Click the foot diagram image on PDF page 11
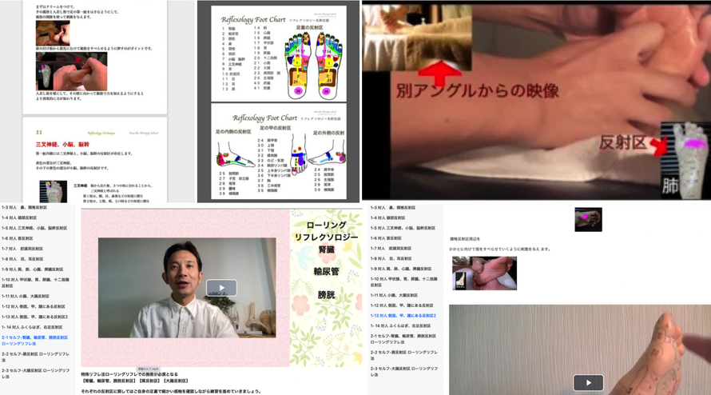The image size is (711, 395). 53,192
